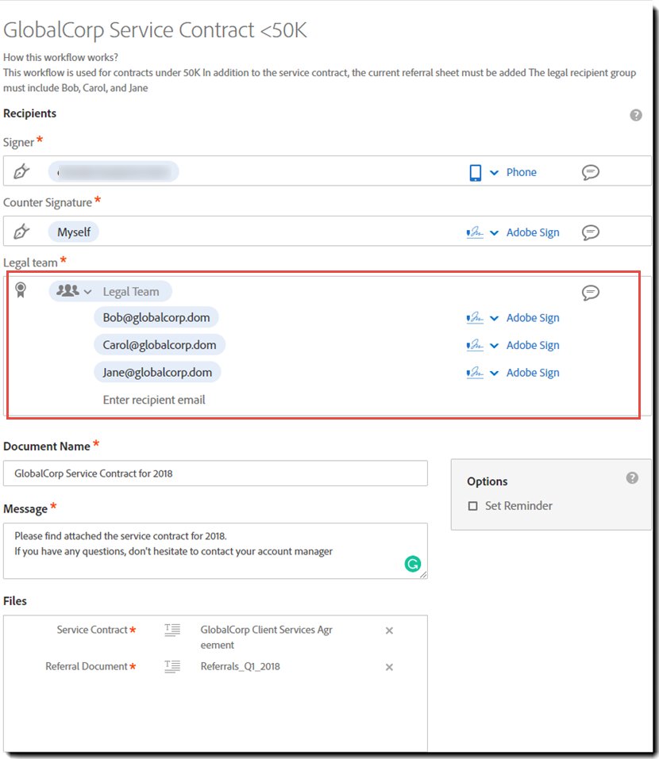Select the blurred Signer recipient chip
The height and width of the screenshot is (759, 659).
coord(114,172)
